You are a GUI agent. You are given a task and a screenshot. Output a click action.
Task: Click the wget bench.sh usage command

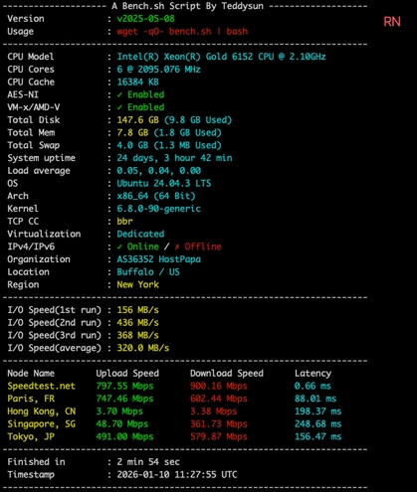182,32
